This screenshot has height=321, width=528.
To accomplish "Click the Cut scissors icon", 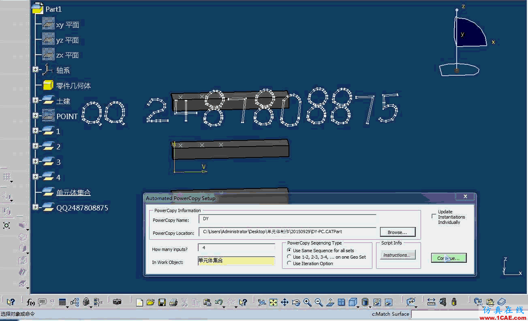I will [x=184, y=302].
